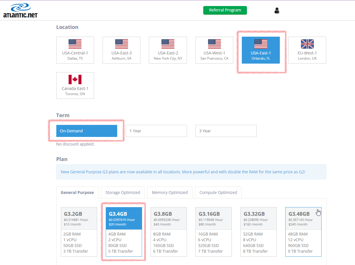This screenshot has height=265, width=355.
Task: Select the G3.2GB plan card
Action: click(x=79, y=232)
